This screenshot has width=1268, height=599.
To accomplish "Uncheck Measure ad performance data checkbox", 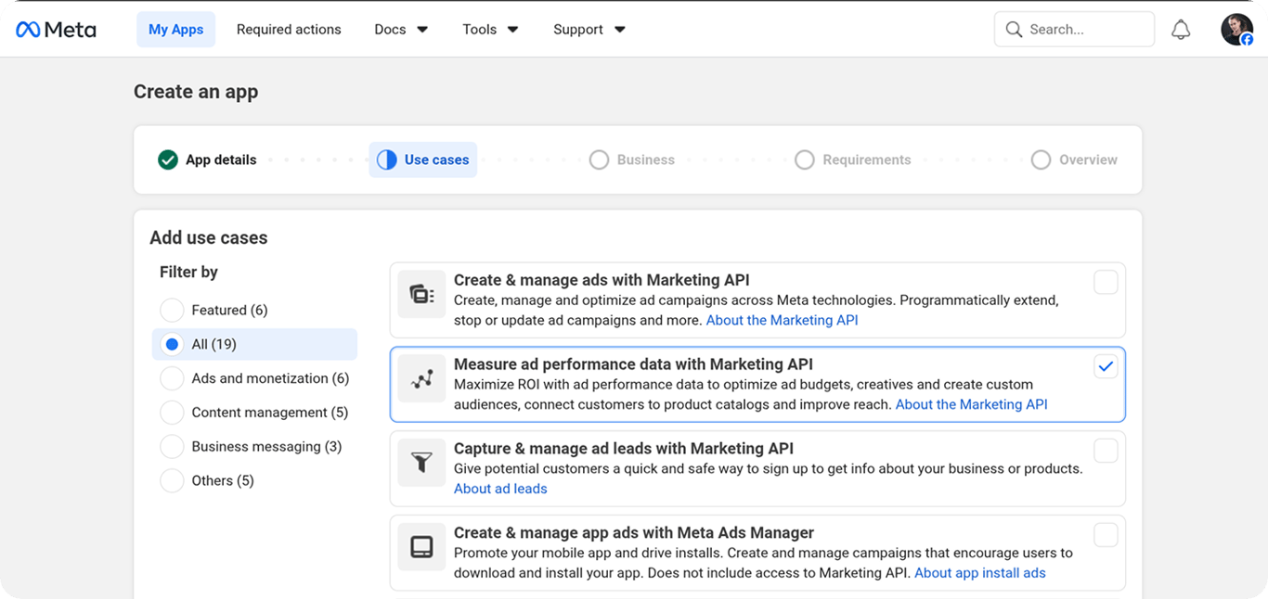I will tap(1106, 366).
